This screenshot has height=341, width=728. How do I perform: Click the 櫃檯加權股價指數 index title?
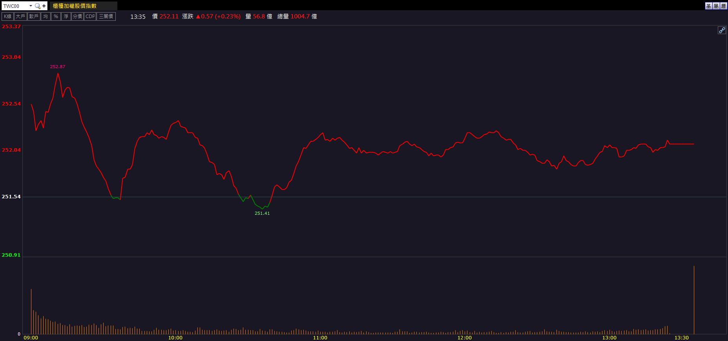coord(75,6)
